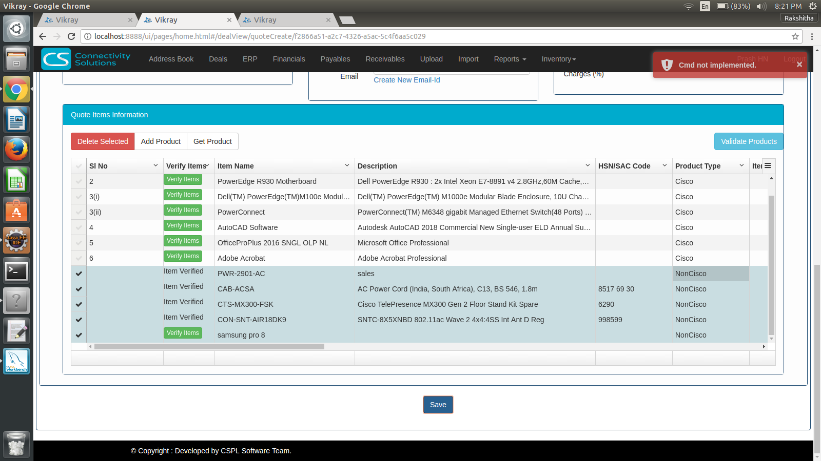The height and width of the screenshot is (461, 821).
Task: Open MySQL Workbench from the dock
Action: click(16, 361)
